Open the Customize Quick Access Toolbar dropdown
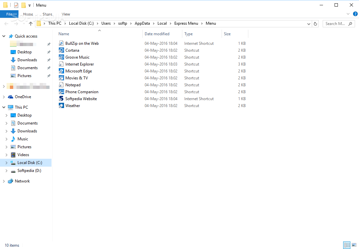The height and width of the screenshot is (249, 359). click(x=29, y=6)
